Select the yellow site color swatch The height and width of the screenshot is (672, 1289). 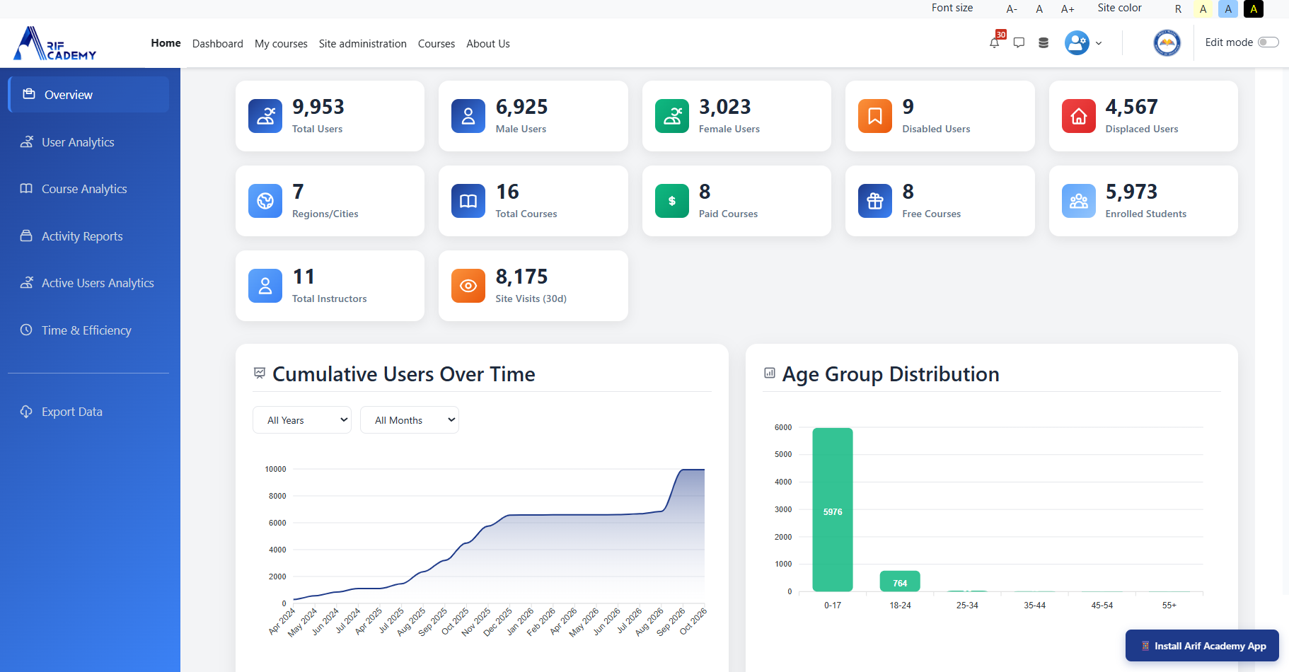[x=1203, y=9]
